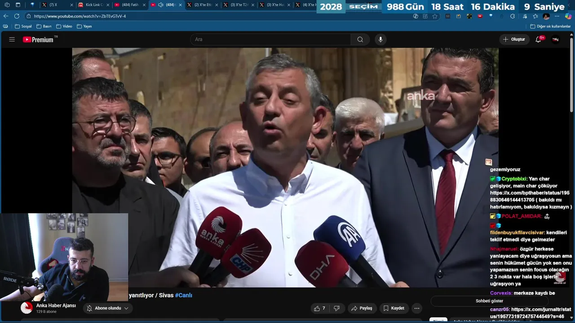The height and width of the screenshot is (323, 575).
Task: Open the Basın bookmarks folder
Action: coord(44,26)
